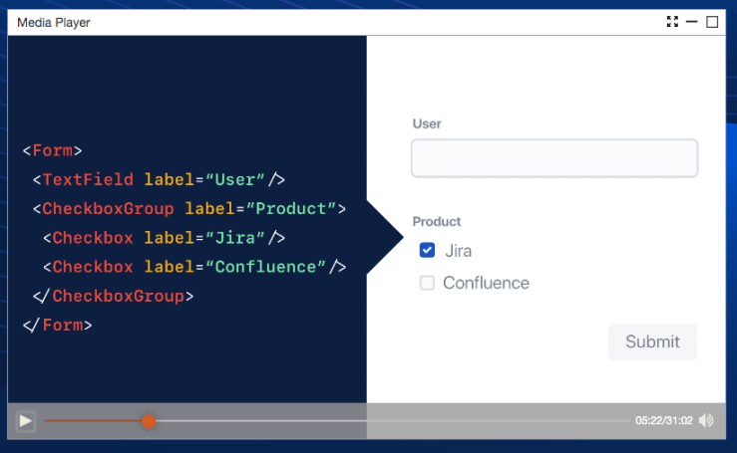Viewport: 737px width, 453px height.
Task: Click the "Jira" checkbox label text
Action: pyautogui.click(x=458, y=251)
